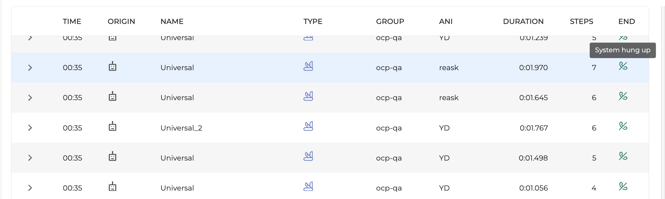Image resolution: width=665 pixels, height=199 pixels.
Task: Sort by the DURATION column header
Action: (523, 22)
